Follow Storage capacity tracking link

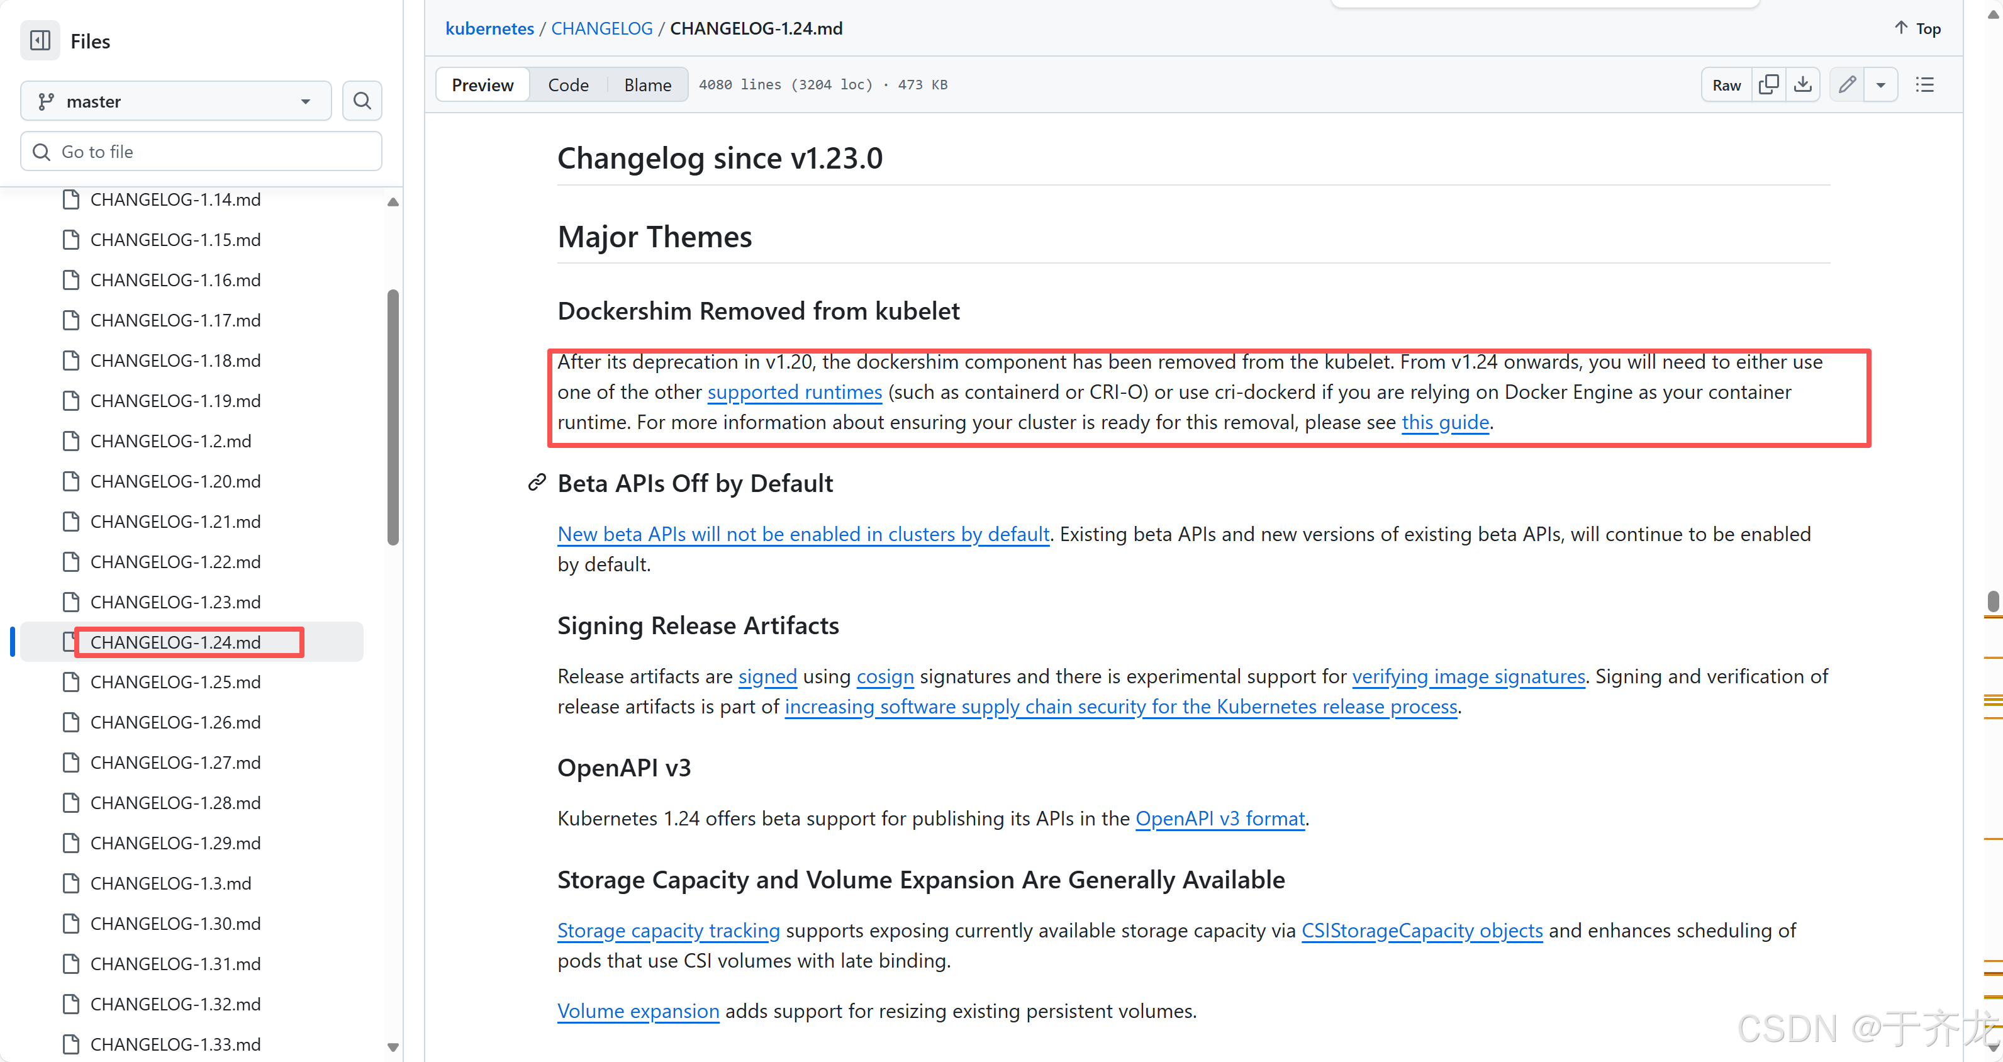[x=669, y=931]
